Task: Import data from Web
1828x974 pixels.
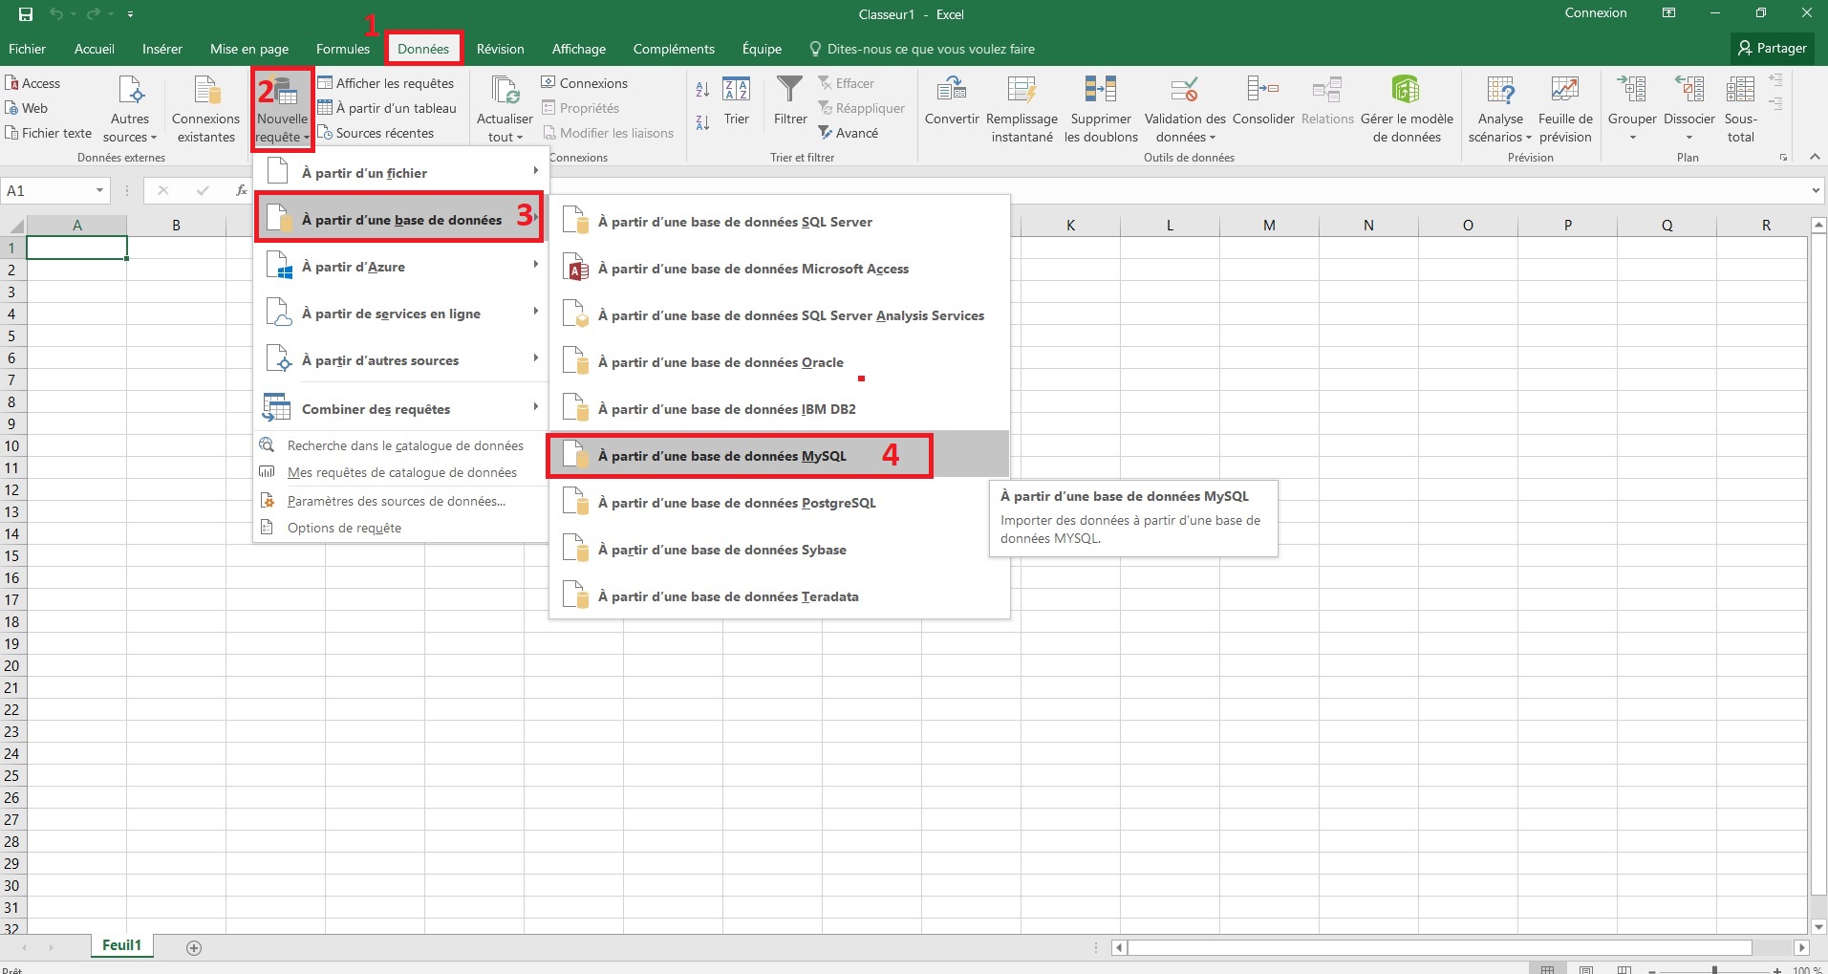Action: click(x=27, y=108)
